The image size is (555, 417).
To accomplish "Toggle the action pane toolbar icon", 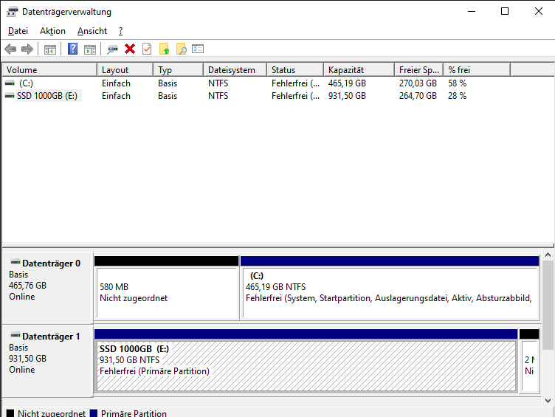I will point(90,49).
